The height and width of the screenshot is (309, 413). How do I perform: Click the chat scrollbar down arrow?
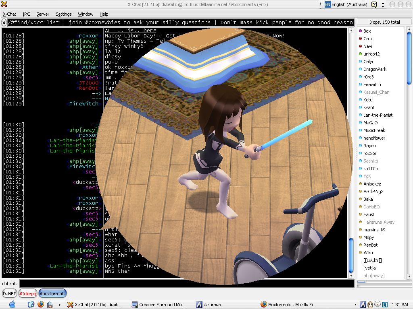pyautogui.click(x=351, y=275)
